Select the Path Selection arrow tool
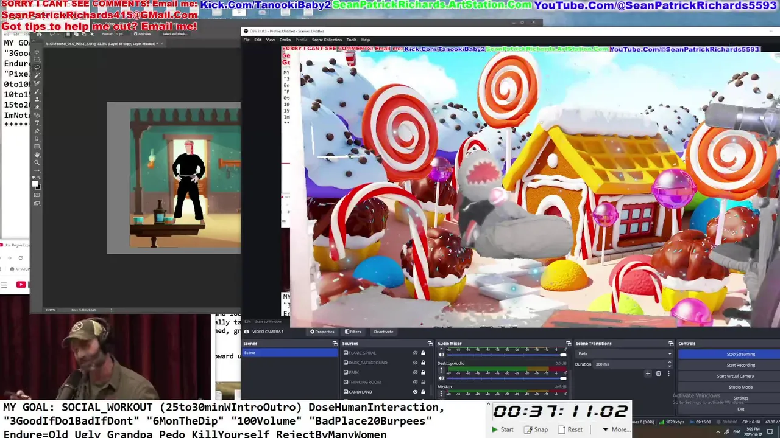The image size is (780, 438). 37,139
